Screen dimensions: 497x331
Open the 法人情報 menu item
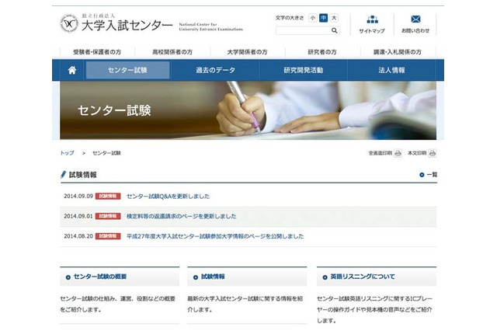point(391,70)
